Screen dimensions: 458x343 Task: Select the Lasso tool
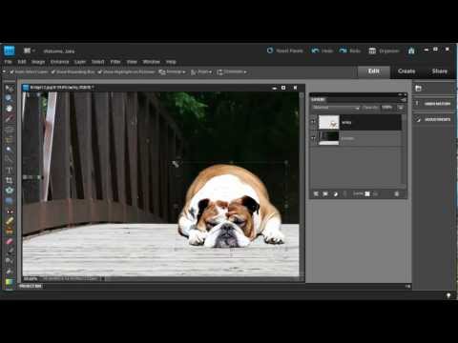click(10, 139)
